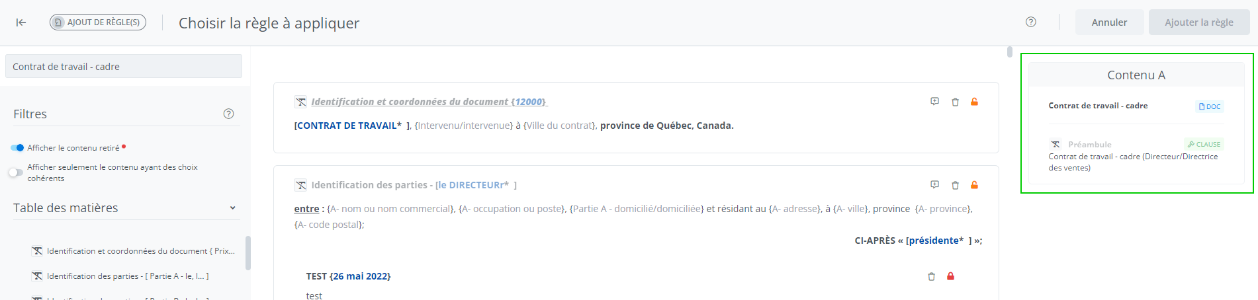The width and height of the screenshot is (1258, 300).
Task: Collapse the left sidebar with arrow icon
Action: pyautogui.click(x=21, y=22)
